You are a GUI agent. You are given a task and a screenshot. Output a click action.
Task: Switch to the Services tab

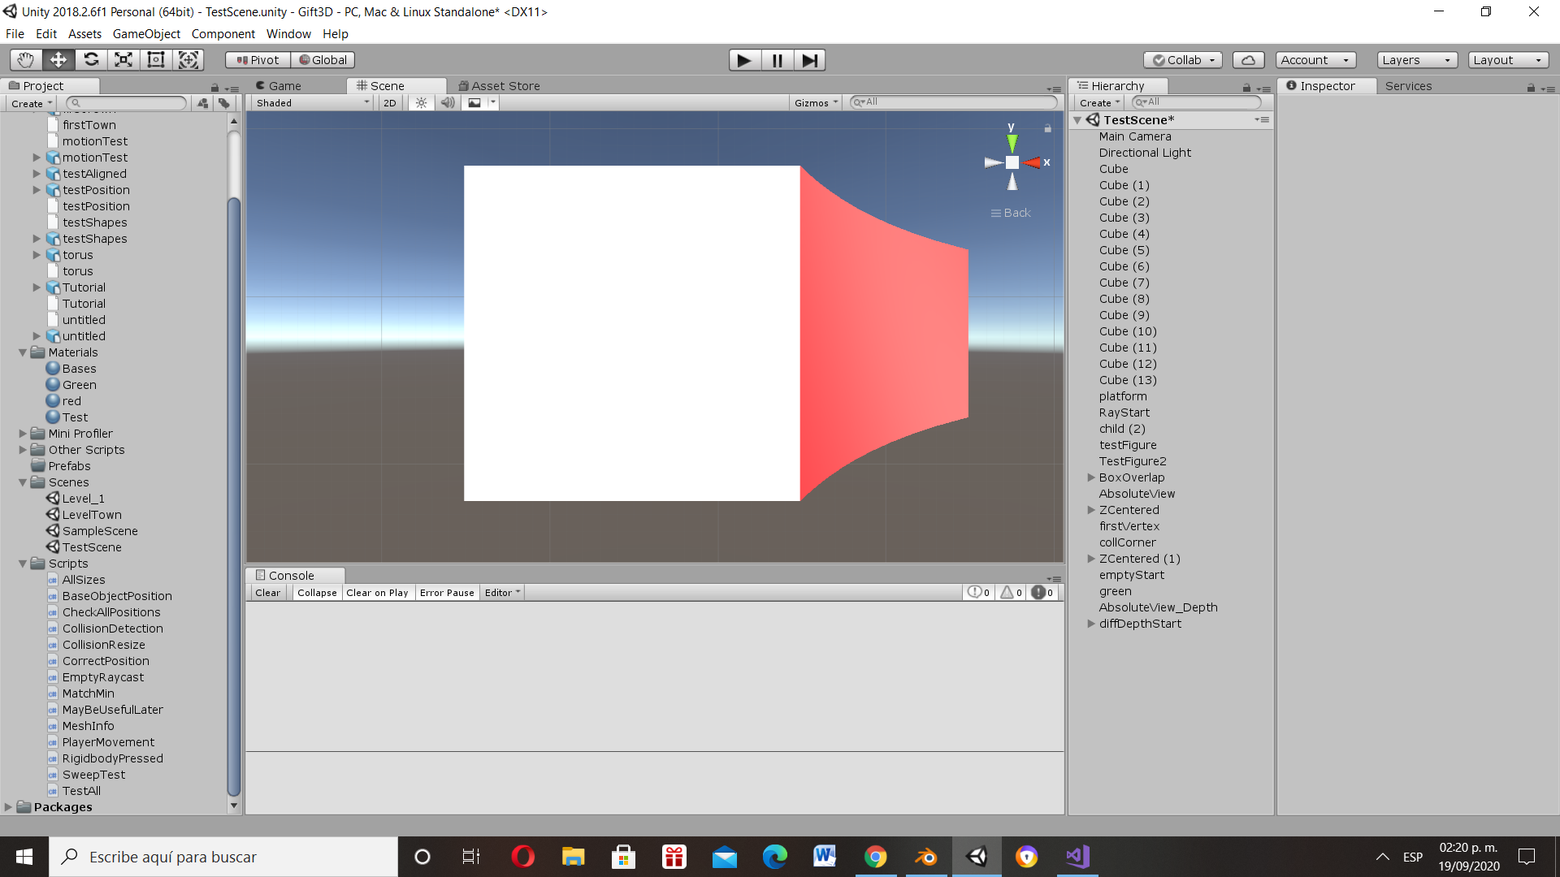pyautogui.click(x=1408, y=86)
